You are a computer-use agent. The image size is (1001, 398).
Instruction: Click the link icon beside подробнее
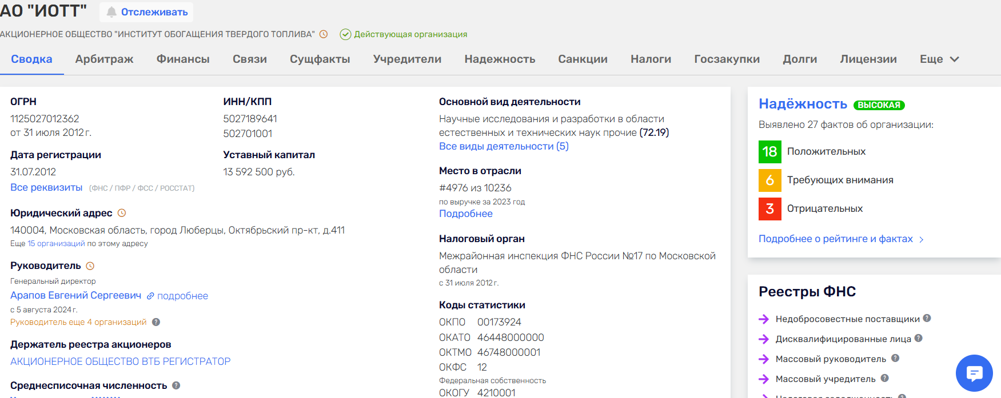pos(150,296)
